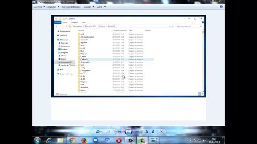Show hidden system tray icons arrow
The width and height of the screenshot is (257, 144).
190,140
